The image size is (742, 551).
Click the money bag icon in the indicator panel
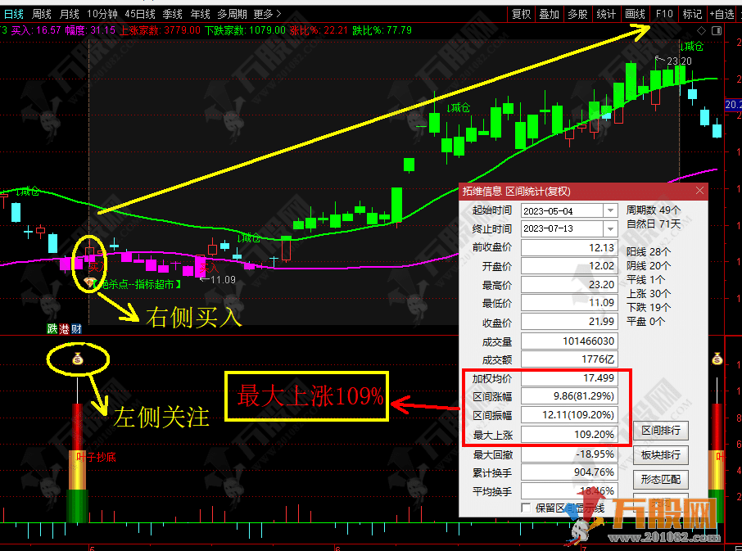point(78,359)
